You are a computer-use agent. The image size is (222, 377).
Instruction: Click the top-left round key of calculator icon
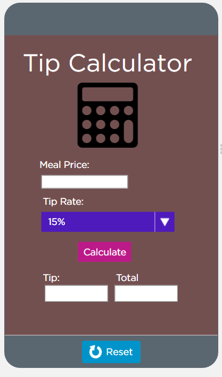[87, 110]
